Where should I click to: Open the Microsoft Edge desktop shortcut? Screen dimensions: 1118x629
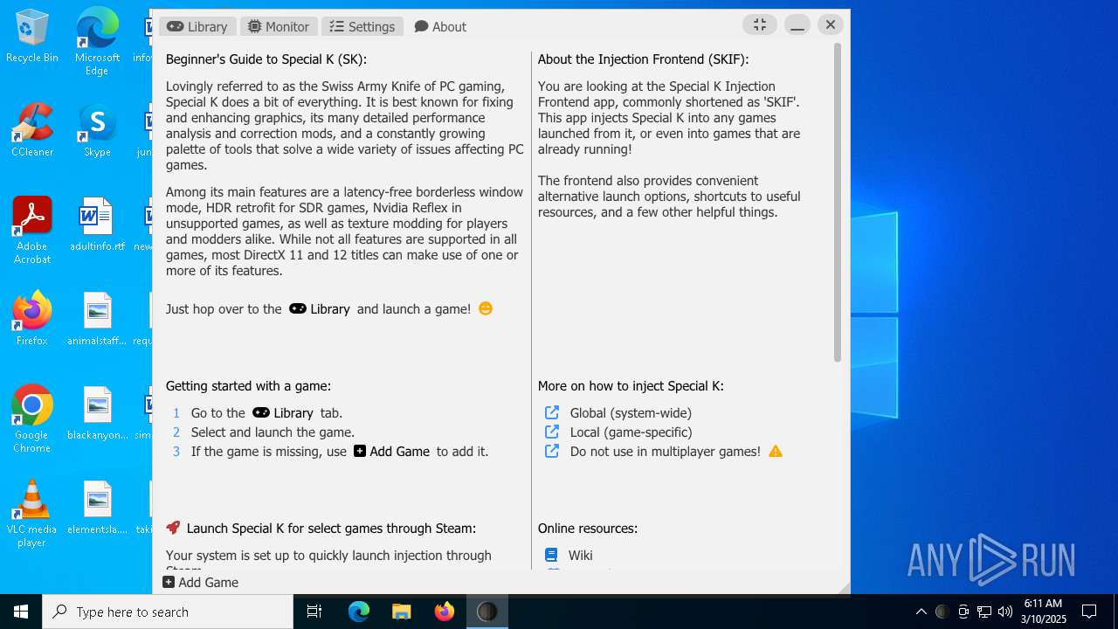(x=97, y=41)
